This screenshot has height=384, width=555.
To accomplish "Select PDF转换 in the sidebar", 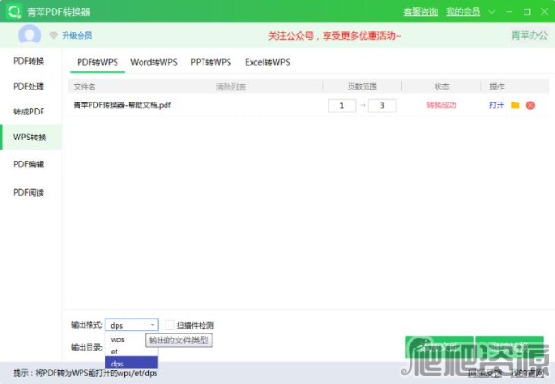I will pos(29,61).
